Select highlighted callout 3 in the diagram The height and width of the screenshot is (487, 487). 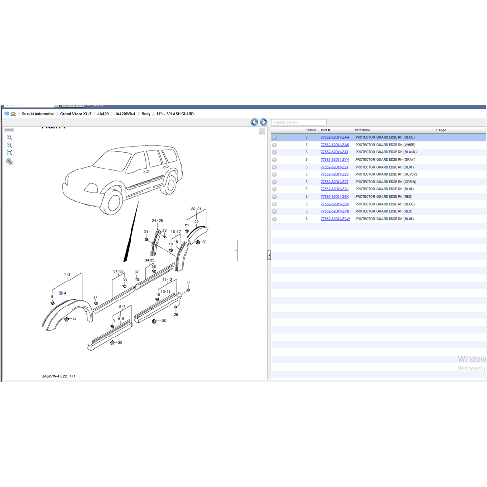[x=61, y=293]
